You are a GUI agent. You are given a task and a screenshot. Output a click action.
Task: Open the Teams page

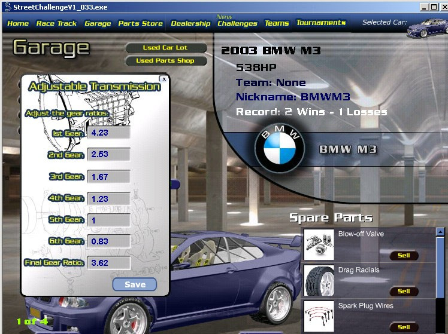[277, 23]
